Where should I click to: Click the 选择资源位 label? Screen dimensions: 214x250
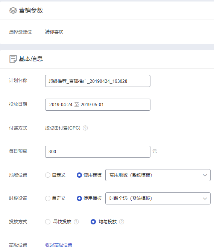click(20, 32)
